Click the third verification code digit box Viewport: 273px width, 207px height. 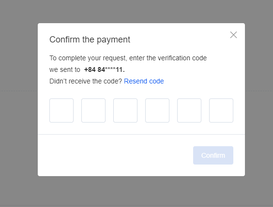(x=125, y=110)
